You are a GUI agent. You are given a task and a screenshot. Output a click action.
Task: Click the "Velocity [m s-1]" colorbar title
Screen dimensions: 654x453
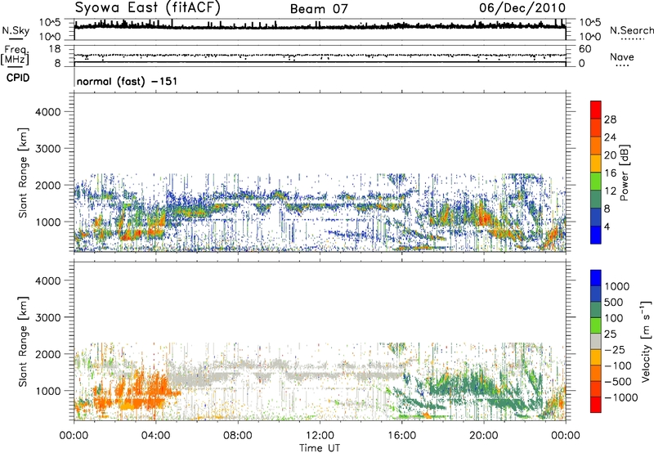(646, 341)
